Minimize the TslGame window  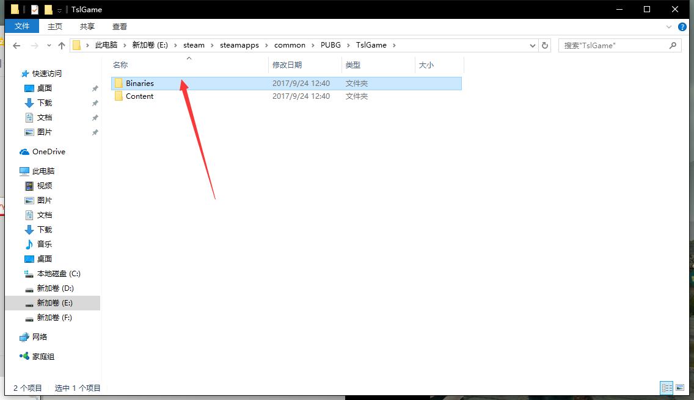click(x=619, y=9)
